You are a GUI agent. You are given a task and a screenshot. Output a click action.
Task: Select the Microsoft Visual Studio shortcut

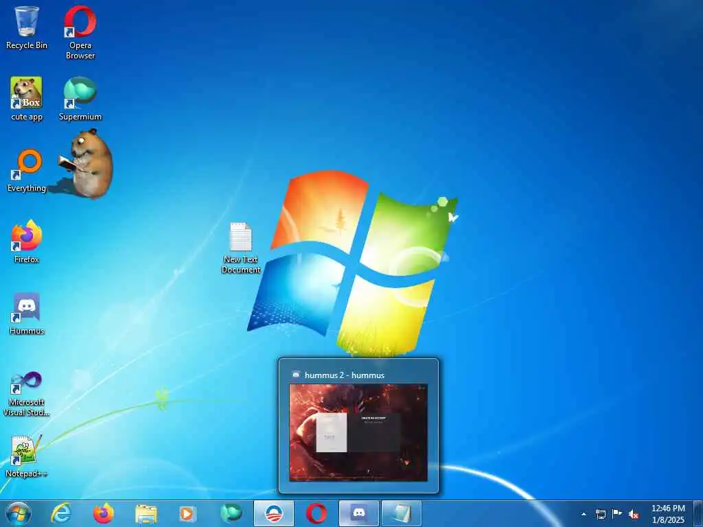27,393
